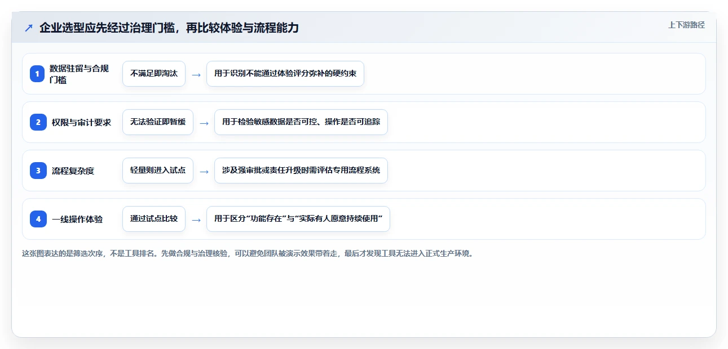Select the 权限与审计要求 label
Viewport: 728px width, 349px height.
coord(81,122)
